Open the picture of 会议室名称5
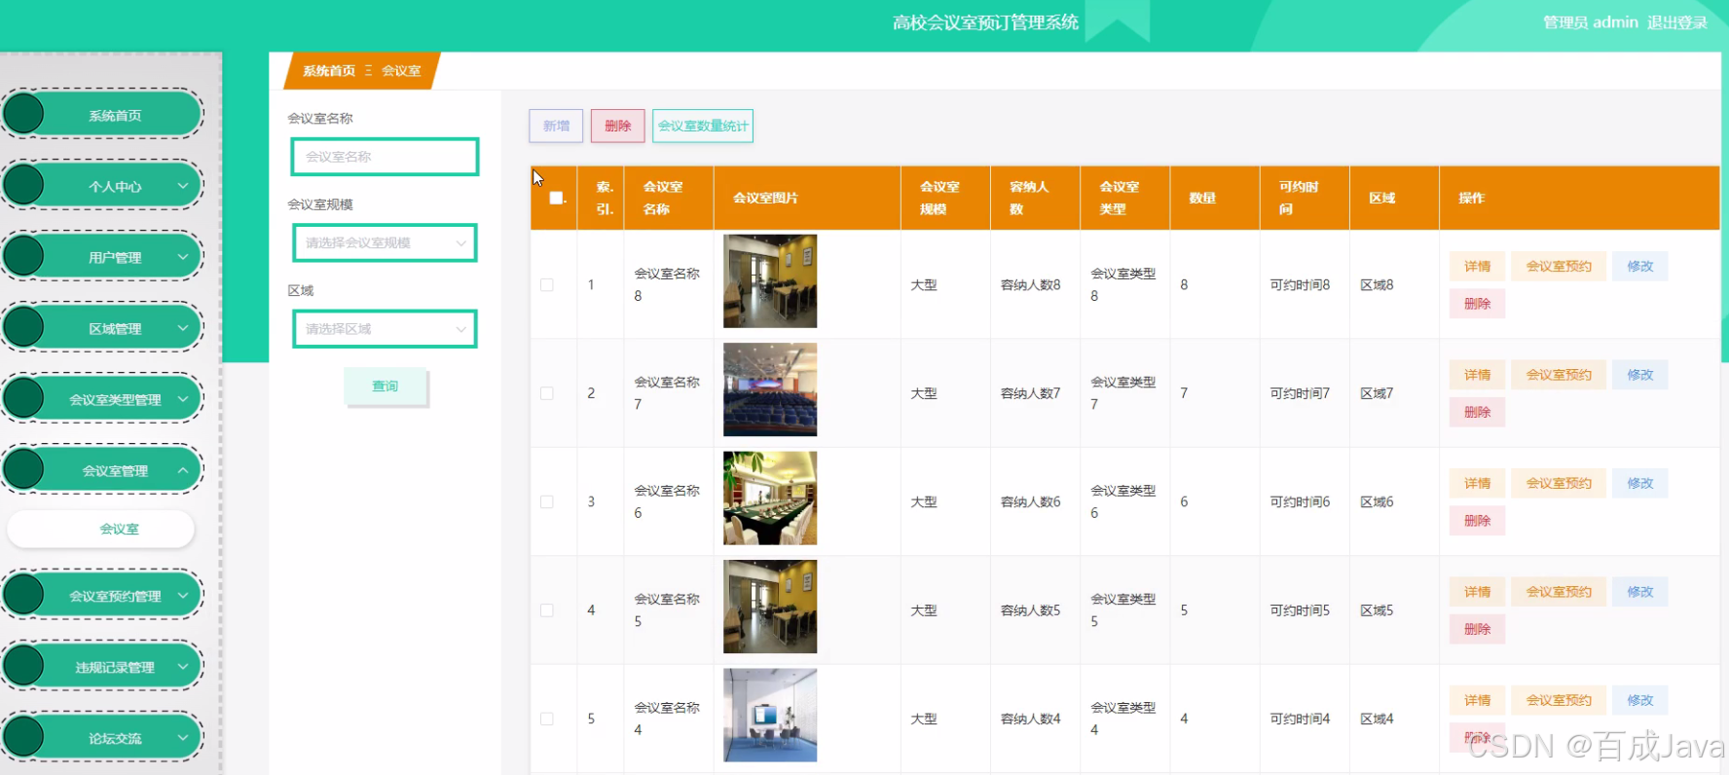The height and width of the screenshot is (775, 1729). [x=770, y=607]
